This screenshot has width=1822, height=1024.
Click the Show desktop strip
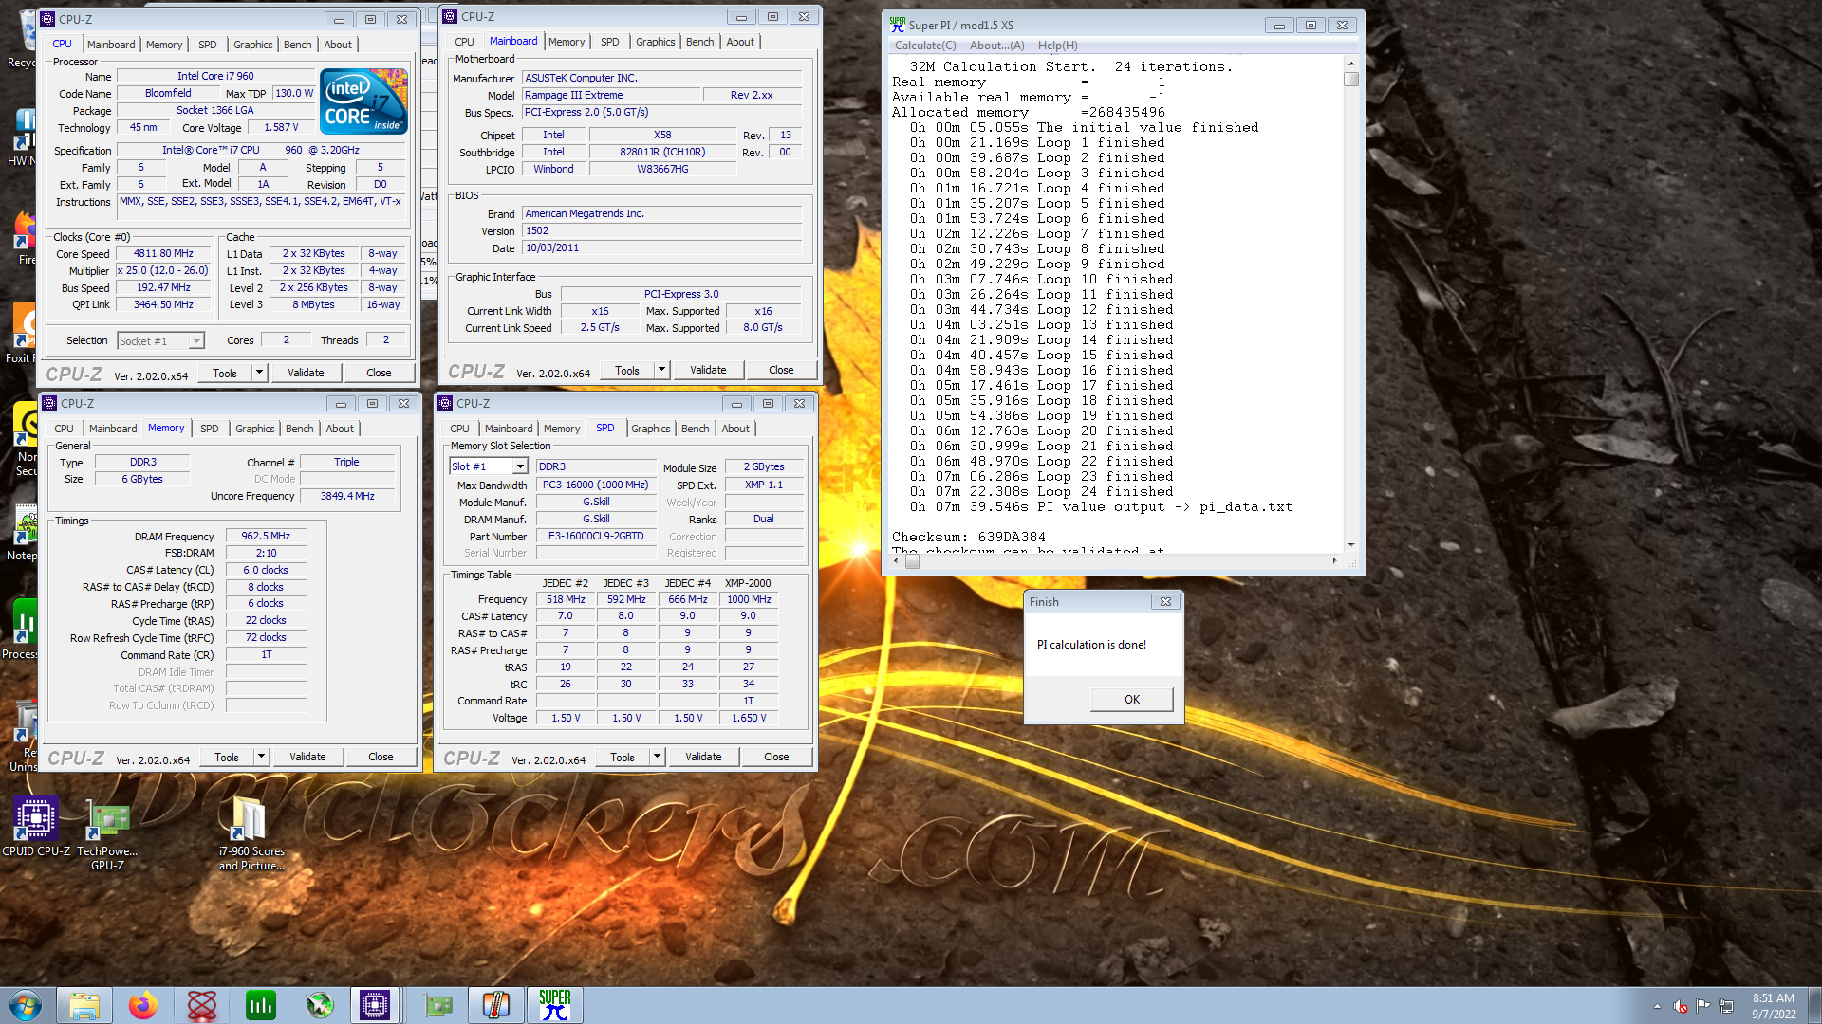1814,1005
